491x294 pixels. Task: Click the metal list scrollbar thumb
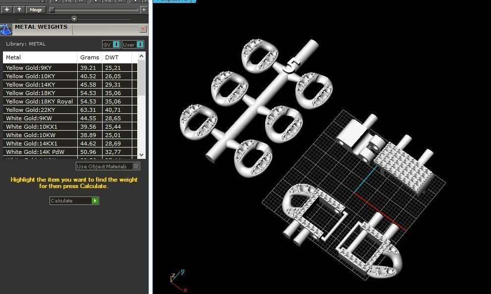142,78
